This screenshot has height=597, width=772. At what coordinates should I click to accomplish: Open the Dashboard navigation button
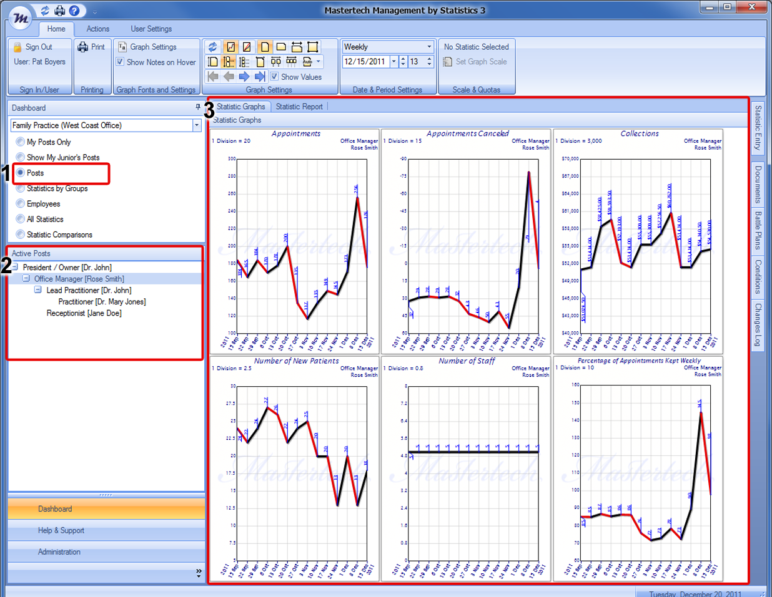pyautogui.click(x=106, y=509)
